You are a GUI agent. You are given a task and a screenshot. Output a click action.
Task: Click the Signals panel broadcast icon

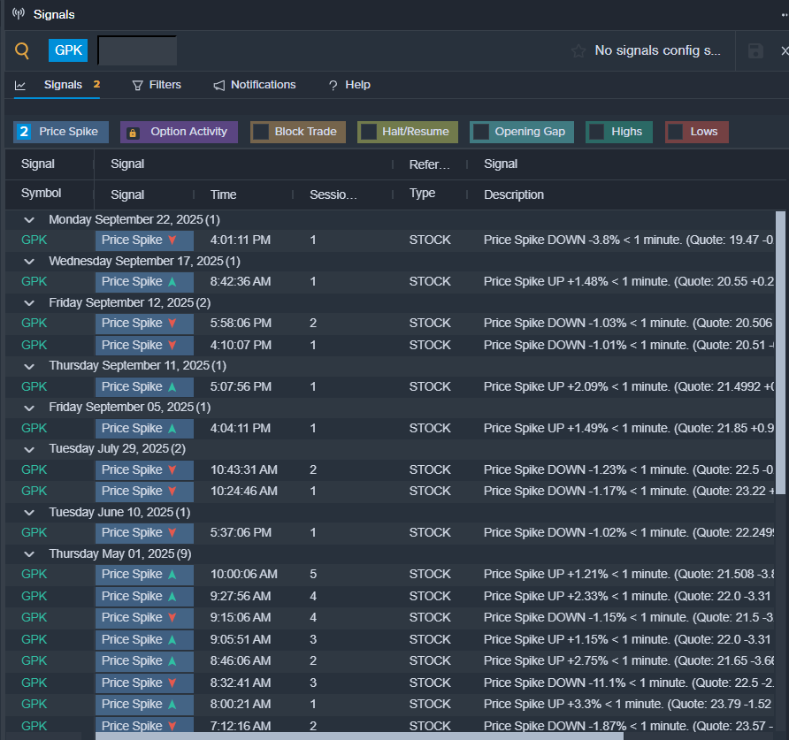pos(18,14)
